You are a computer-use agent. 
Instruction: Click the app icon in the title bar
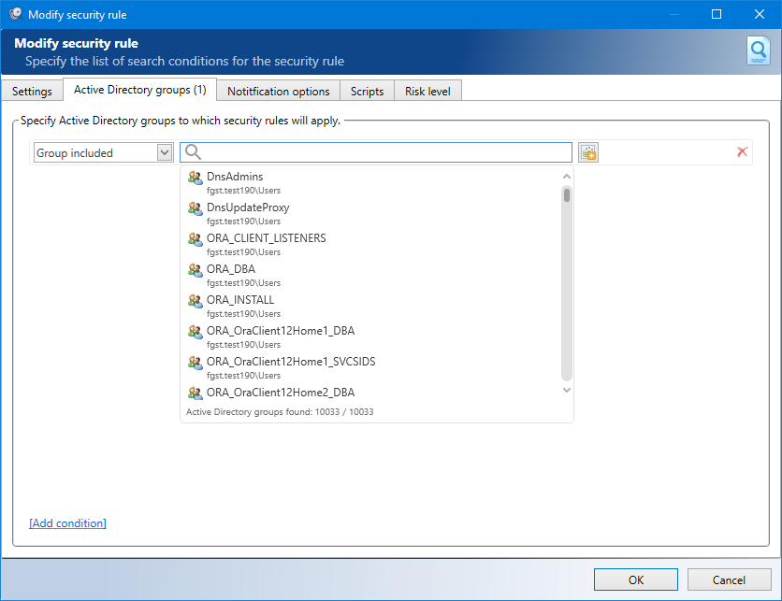click(x=16, y=14)
